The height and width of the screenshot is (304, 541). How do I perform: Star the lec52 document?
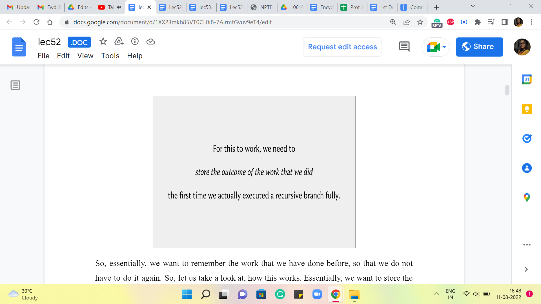pyautogui.click(x=103, y=42)
